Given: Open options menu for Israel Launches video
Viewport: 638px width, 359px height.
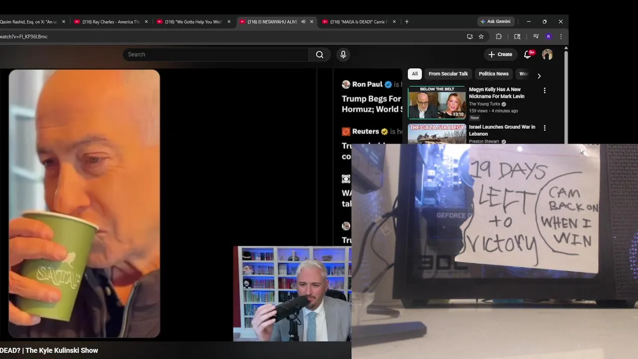Looking at the screenshot, I should 544,128.
